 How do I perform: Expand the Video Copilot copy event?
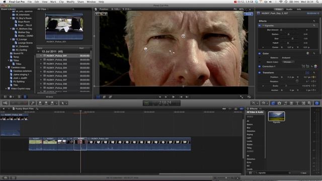[6, 88]
